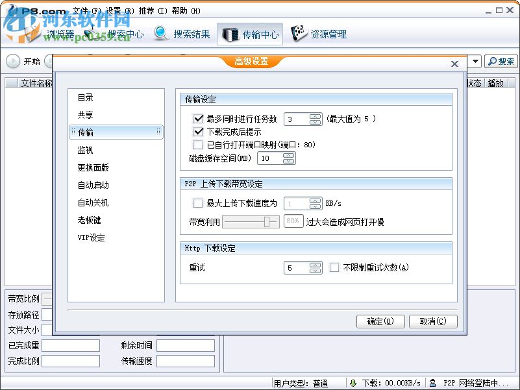Viewport: 520px width, 390px height.
Task: Click the 80% bandwidth value box
Action: click(293, 221)
